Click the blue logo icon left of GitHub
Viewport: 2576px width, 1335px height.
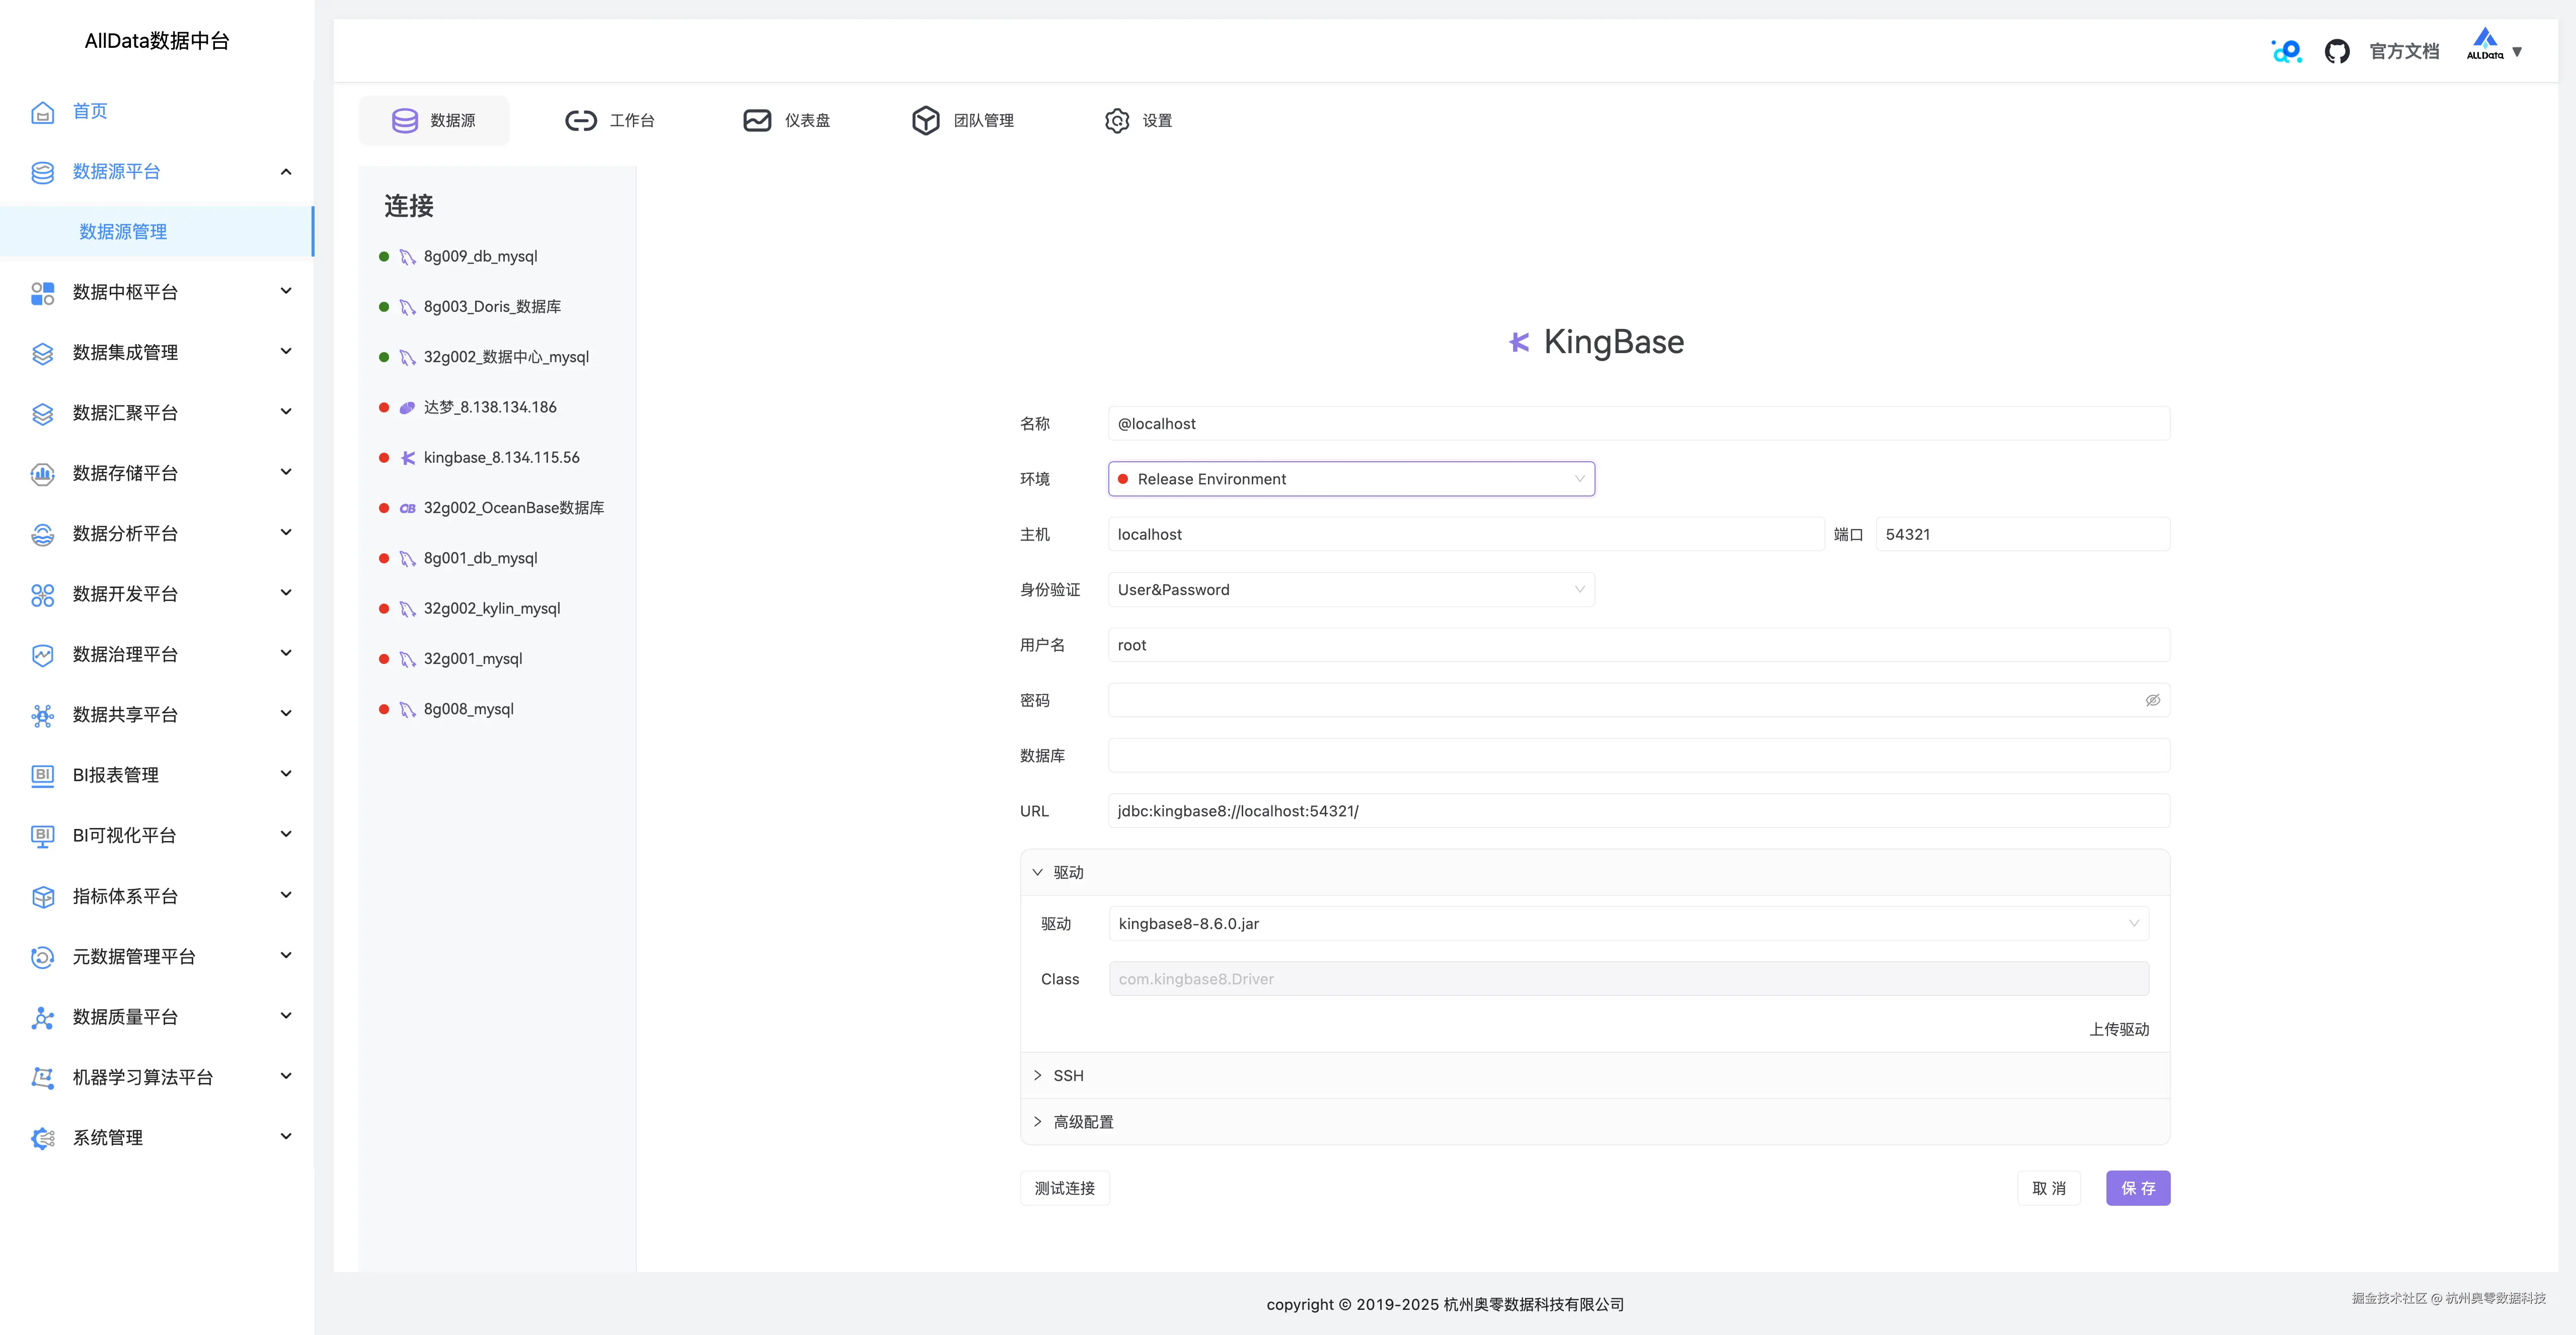[x=2286, y=51]
